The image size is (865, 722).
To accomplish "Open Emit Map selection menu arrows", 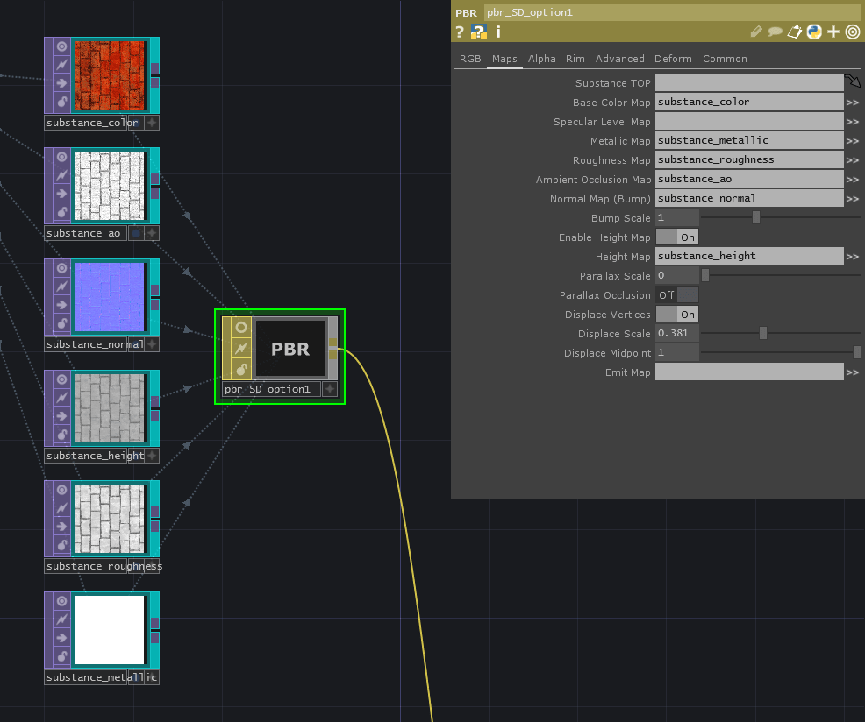I will (x=853, y=372).
